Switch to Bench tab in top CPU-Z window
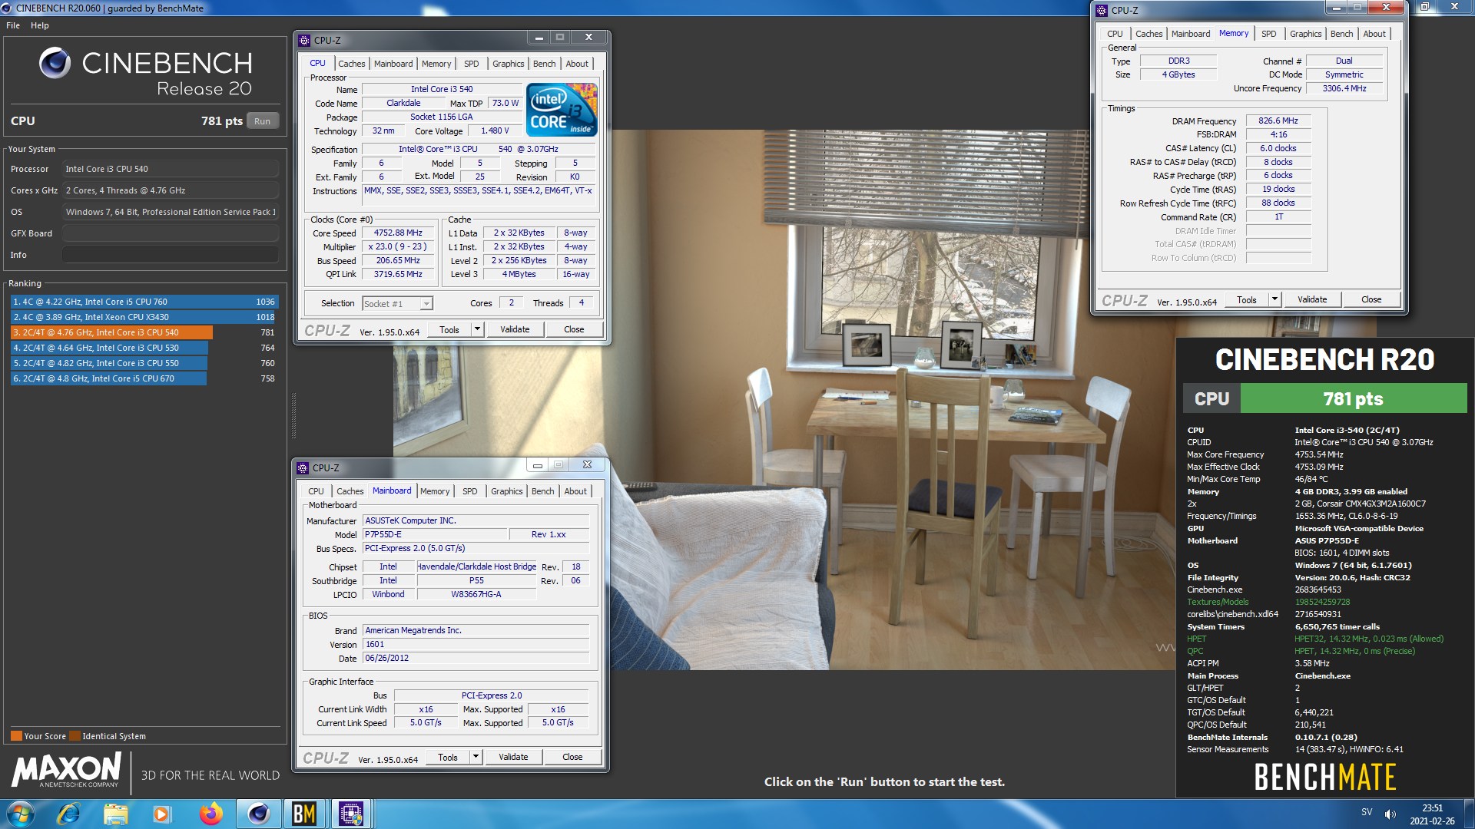The width and height of the screenshot is (1475, 829). (544, 64)
